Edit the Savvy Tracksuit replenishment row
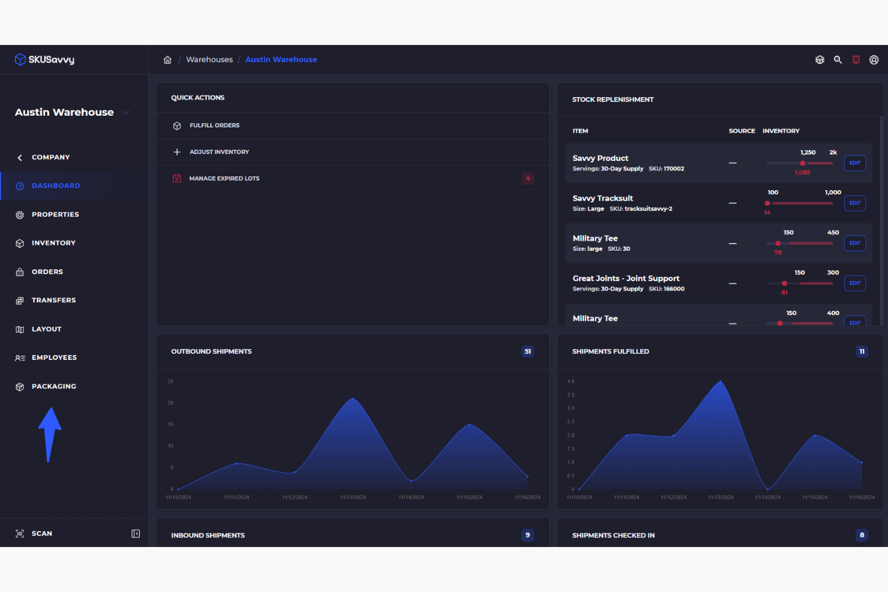This screenshot has height=592, width=888. [855, 203]
